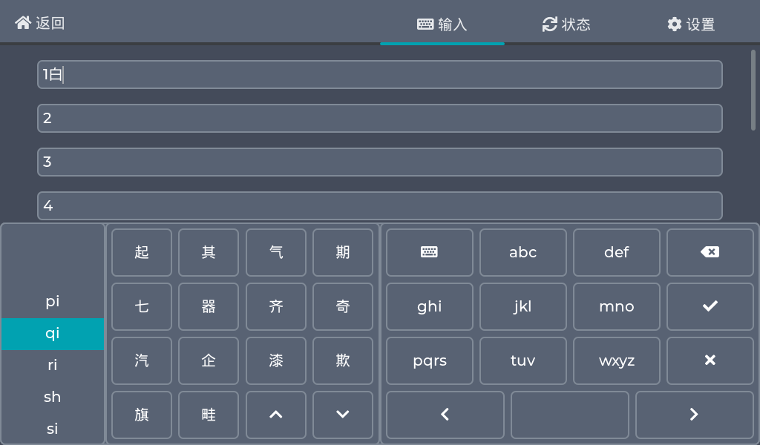760x445 pixels.
Task: Tap the ghi key
Action: pyautogui.click(x=430, y=306)
